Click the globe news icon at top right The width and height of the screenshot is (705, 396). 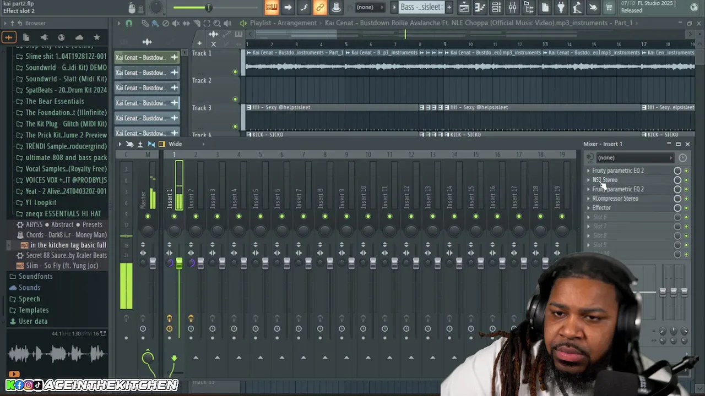point(694,7)
